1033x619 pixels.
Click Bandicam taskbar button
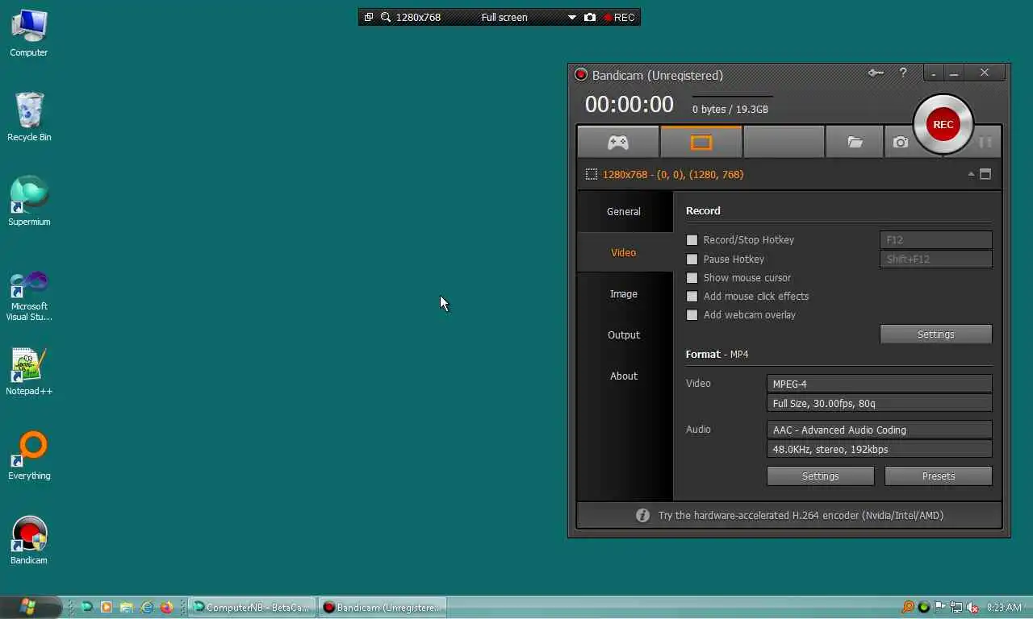383,607
